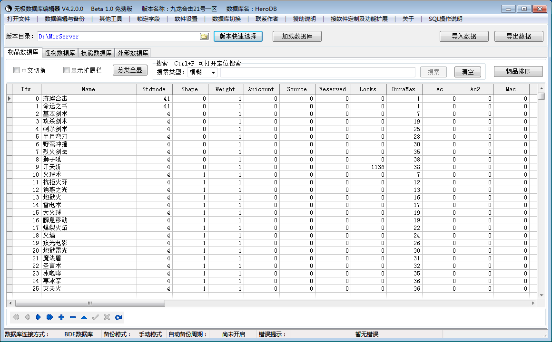Edit record triangle icon

tap(84, 317)
